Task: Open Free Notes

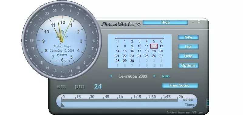Action: pyautogui.click(x=180, y=86)
